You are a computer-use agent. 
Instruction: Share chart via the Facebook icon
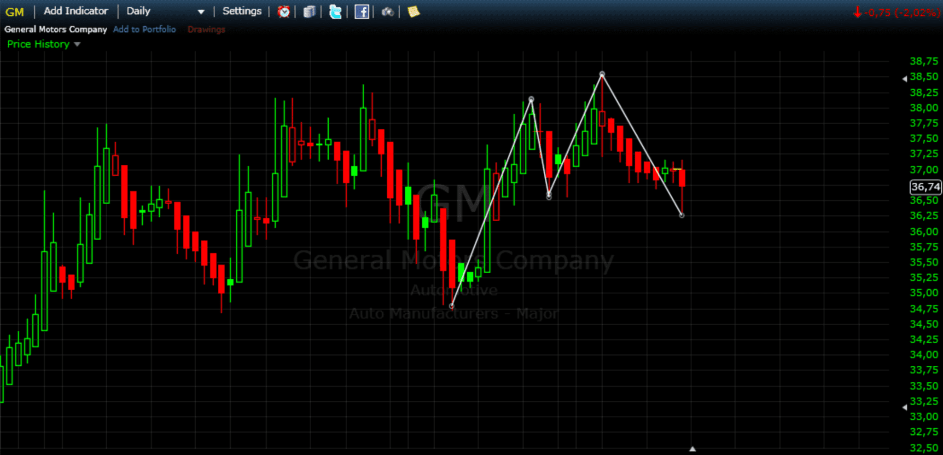point(361,12)
